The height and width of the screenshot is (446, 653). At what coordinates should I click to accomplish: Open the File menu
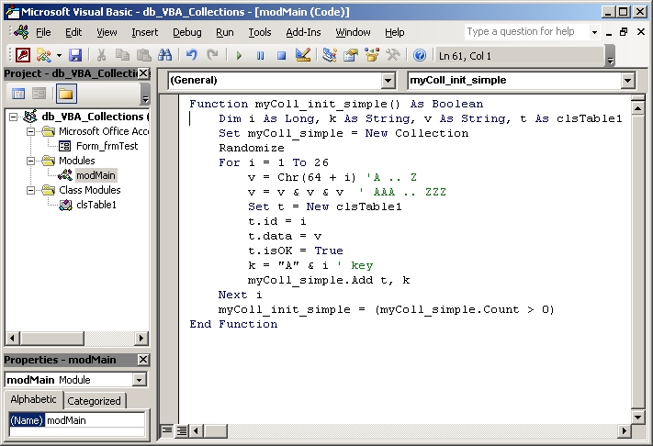43,32
